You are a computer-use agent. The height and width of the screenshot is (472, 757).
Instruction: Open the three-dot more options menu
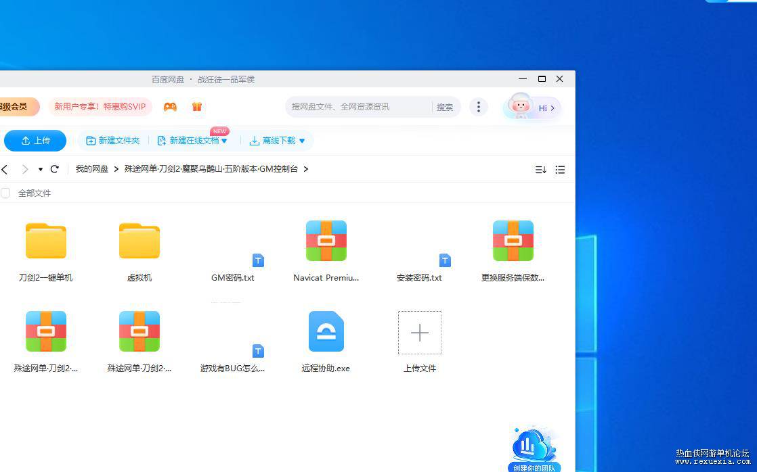point(479,107)
